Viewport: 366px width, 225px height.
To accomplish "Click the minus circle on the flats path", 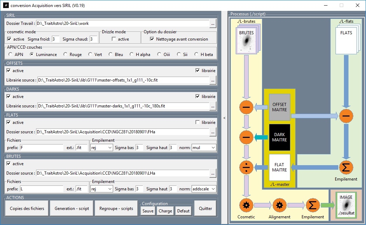I will [x=346, y=116].
